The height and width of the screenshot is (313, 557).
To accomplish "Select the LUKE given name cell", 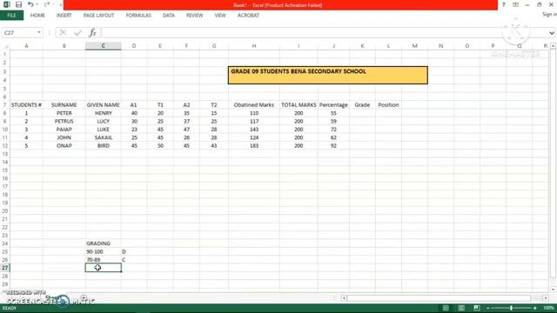I will coord(103,130).
